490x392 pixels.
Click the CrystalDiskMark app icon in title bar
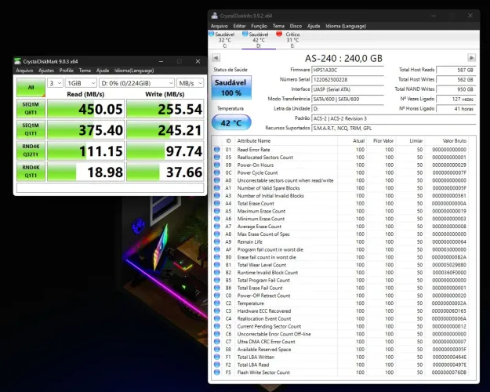click(x=18, y=61)
